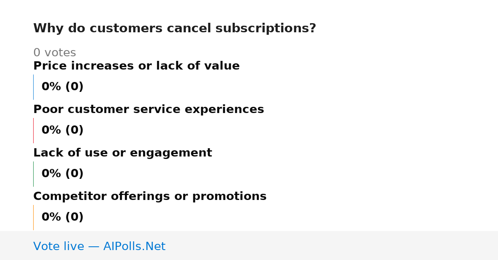Click the red bar under Poor customer service
The height and width of the screenshot is (260, 498).
click(33, 130)
